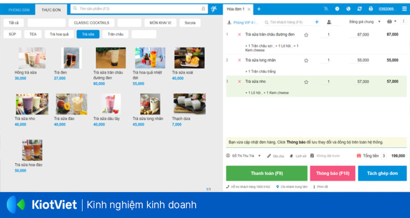
Task: Click the quick-order running man icon
Action: click(x=214, y=9)
